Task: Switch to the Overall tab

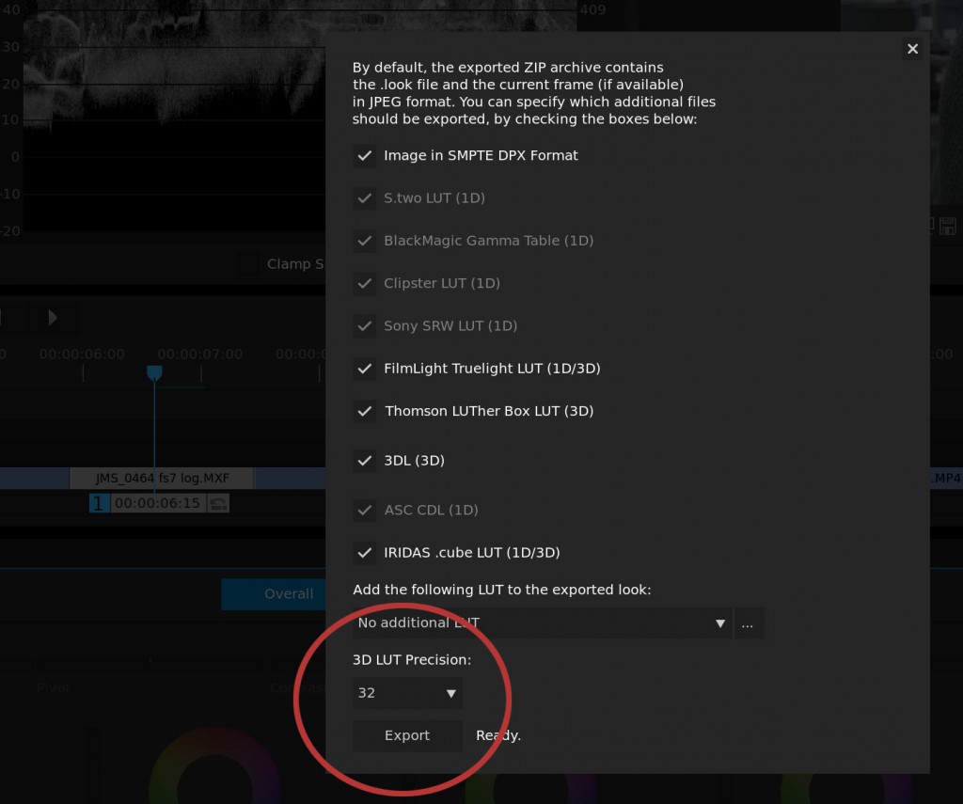Action: 274,594
